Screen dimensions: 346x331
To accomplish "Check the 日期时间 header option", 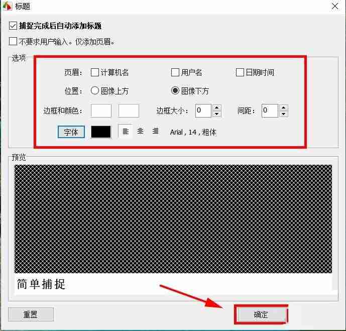I will pos(240,72).
